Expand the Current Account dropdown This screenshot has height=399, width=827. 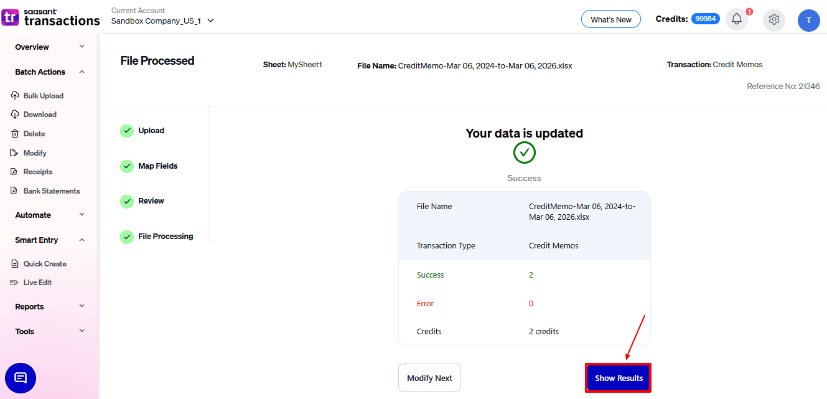point(210,21)
